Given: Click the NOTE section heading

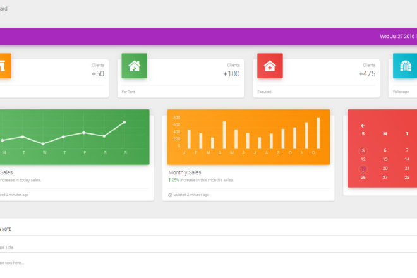Looking at the screenshot, I should [x=6, y=229].
